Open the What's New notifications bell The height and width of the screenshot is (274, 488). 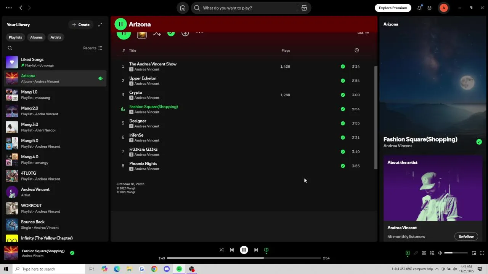[x=419, y=8]
